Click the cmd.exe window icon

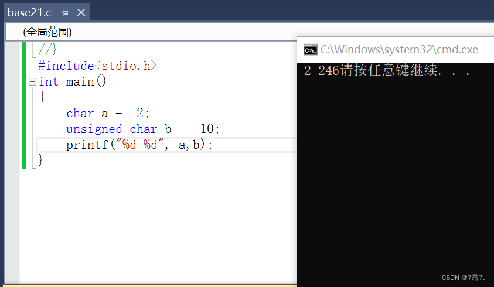pyautogui.click(x=309, y=50)
